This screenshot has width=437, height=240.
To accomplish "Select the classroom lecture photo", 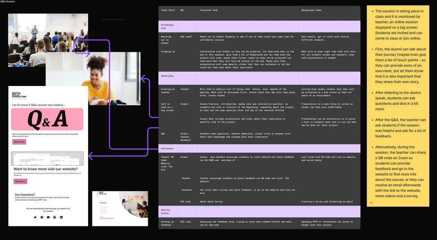I will coord(27,34).
